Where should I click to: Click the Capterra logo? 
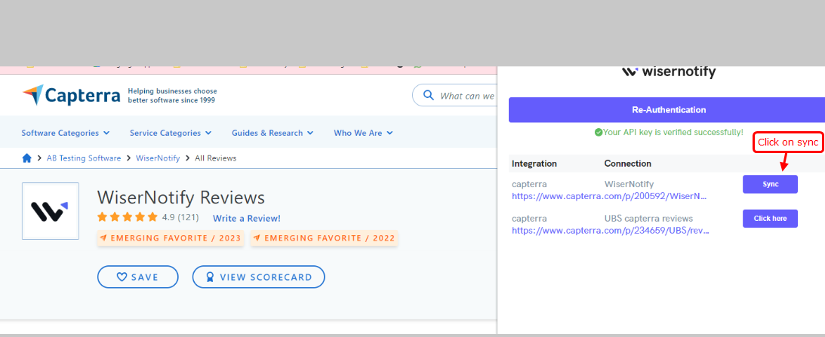tap(71, 96)
